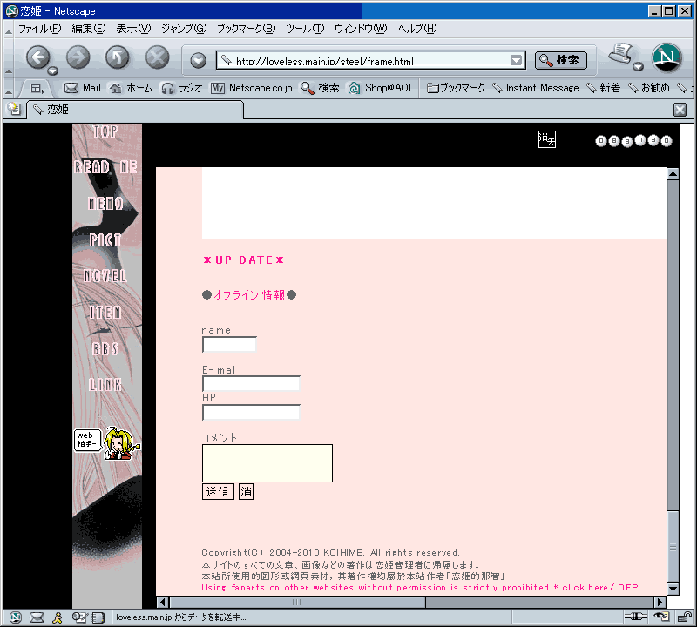Screen dimensions: 697x627
Task: Expand the URL history dropdown arrow
Action: tap(516, 60)
